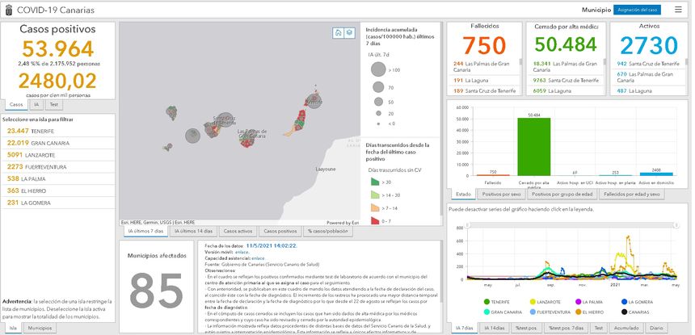The height and width of the screenshot is (335, 695).
Task: Click the map home extent button
Action: pos(339,33)
